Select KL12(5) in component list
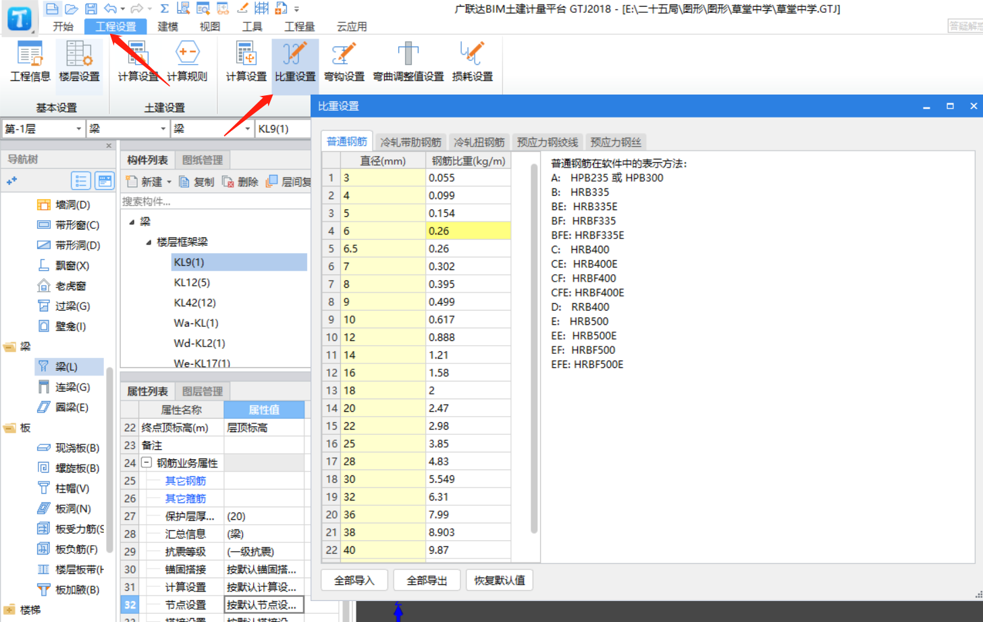 coord(192,282)
